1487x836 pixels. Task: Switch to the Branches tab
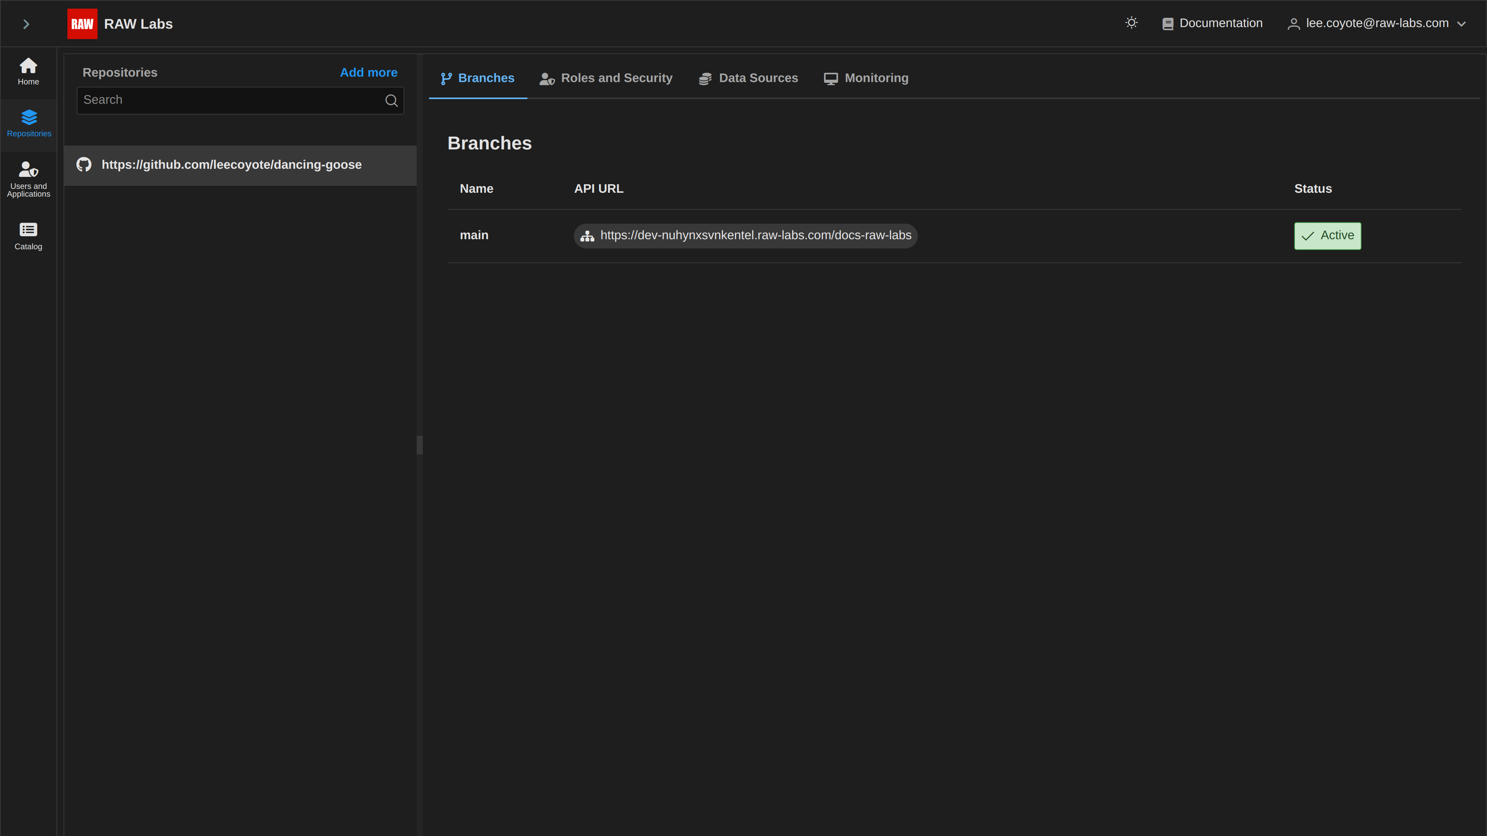pos(478,78)
